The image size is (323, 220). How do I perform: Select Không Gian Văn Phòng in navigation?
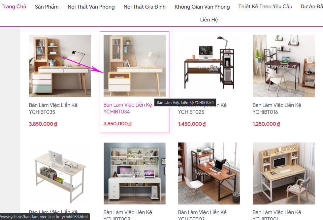coord(202,7)
